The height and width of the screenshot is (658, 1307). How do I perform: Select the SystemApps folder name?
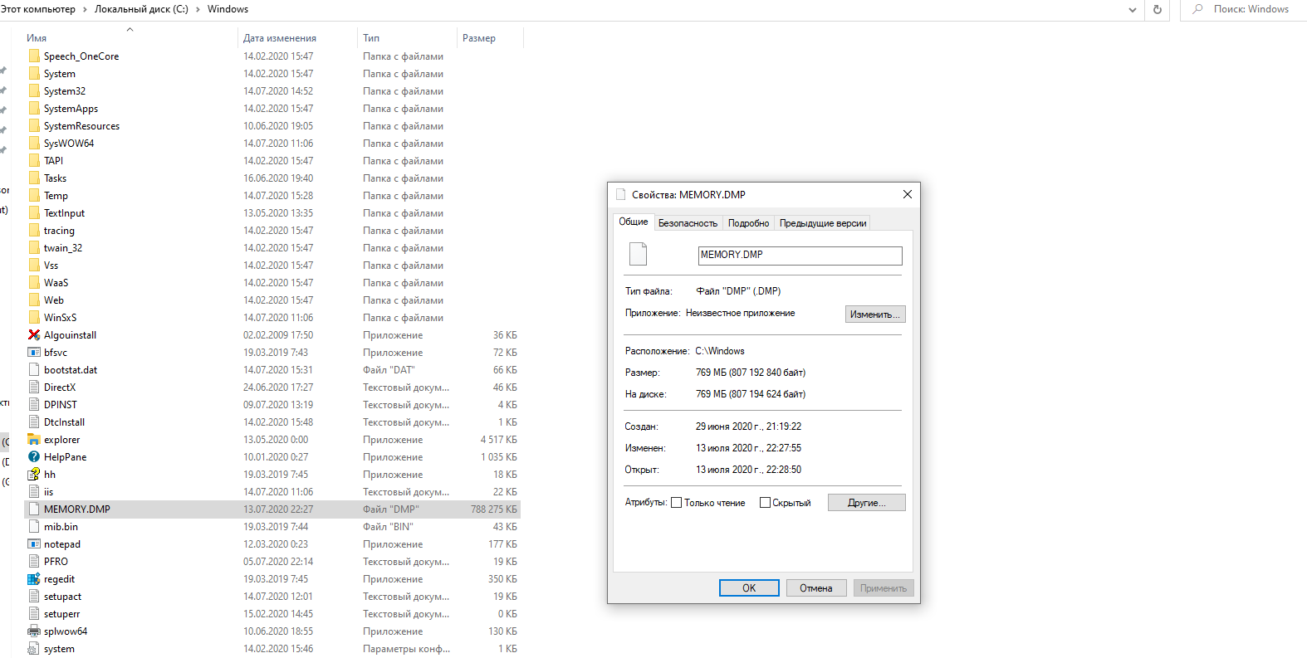[x=71, y=109]
